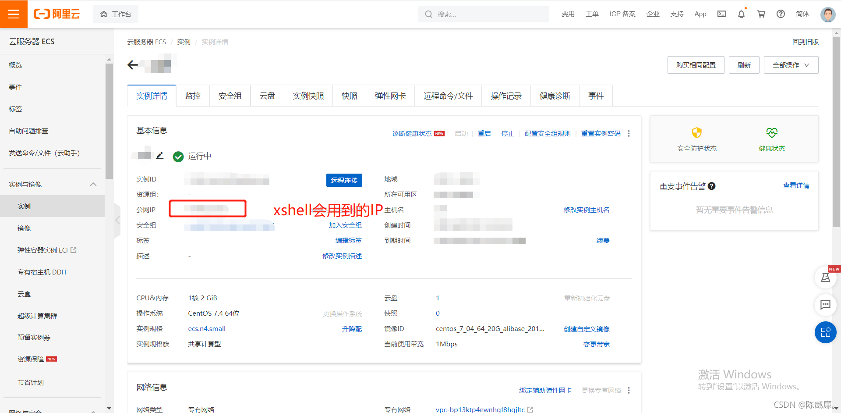Open the hamburger navigation menu

coord(14,14)
